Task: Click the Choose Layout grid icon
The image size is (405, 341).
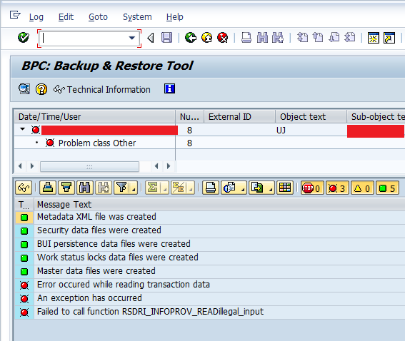Action: coord(285,188)
